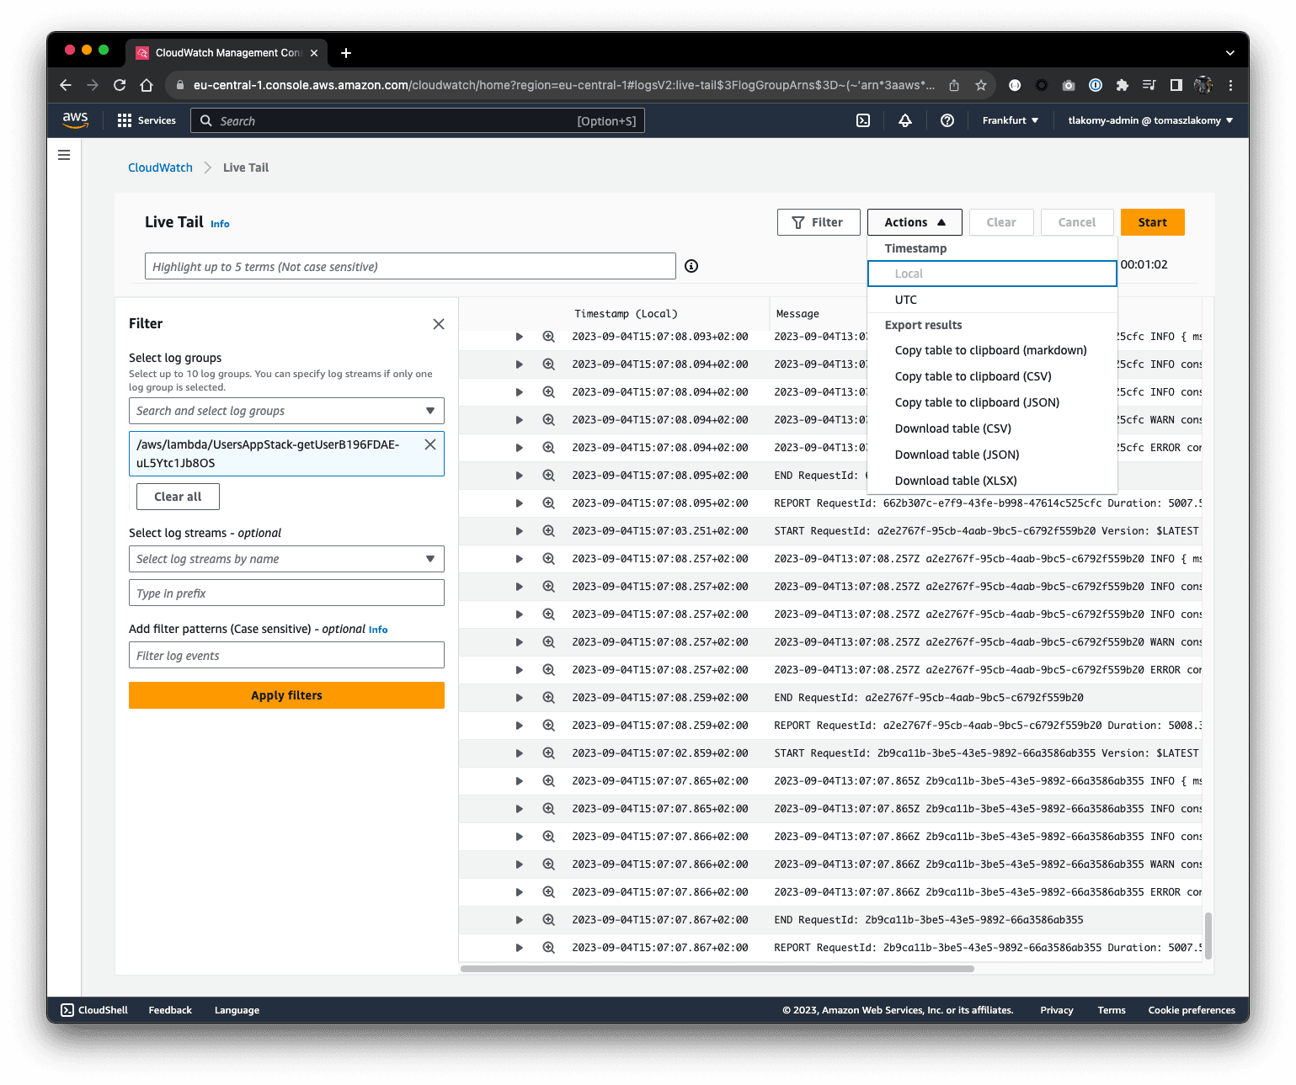
Task: Select the Local timestamp option
Action: (992, 274)
